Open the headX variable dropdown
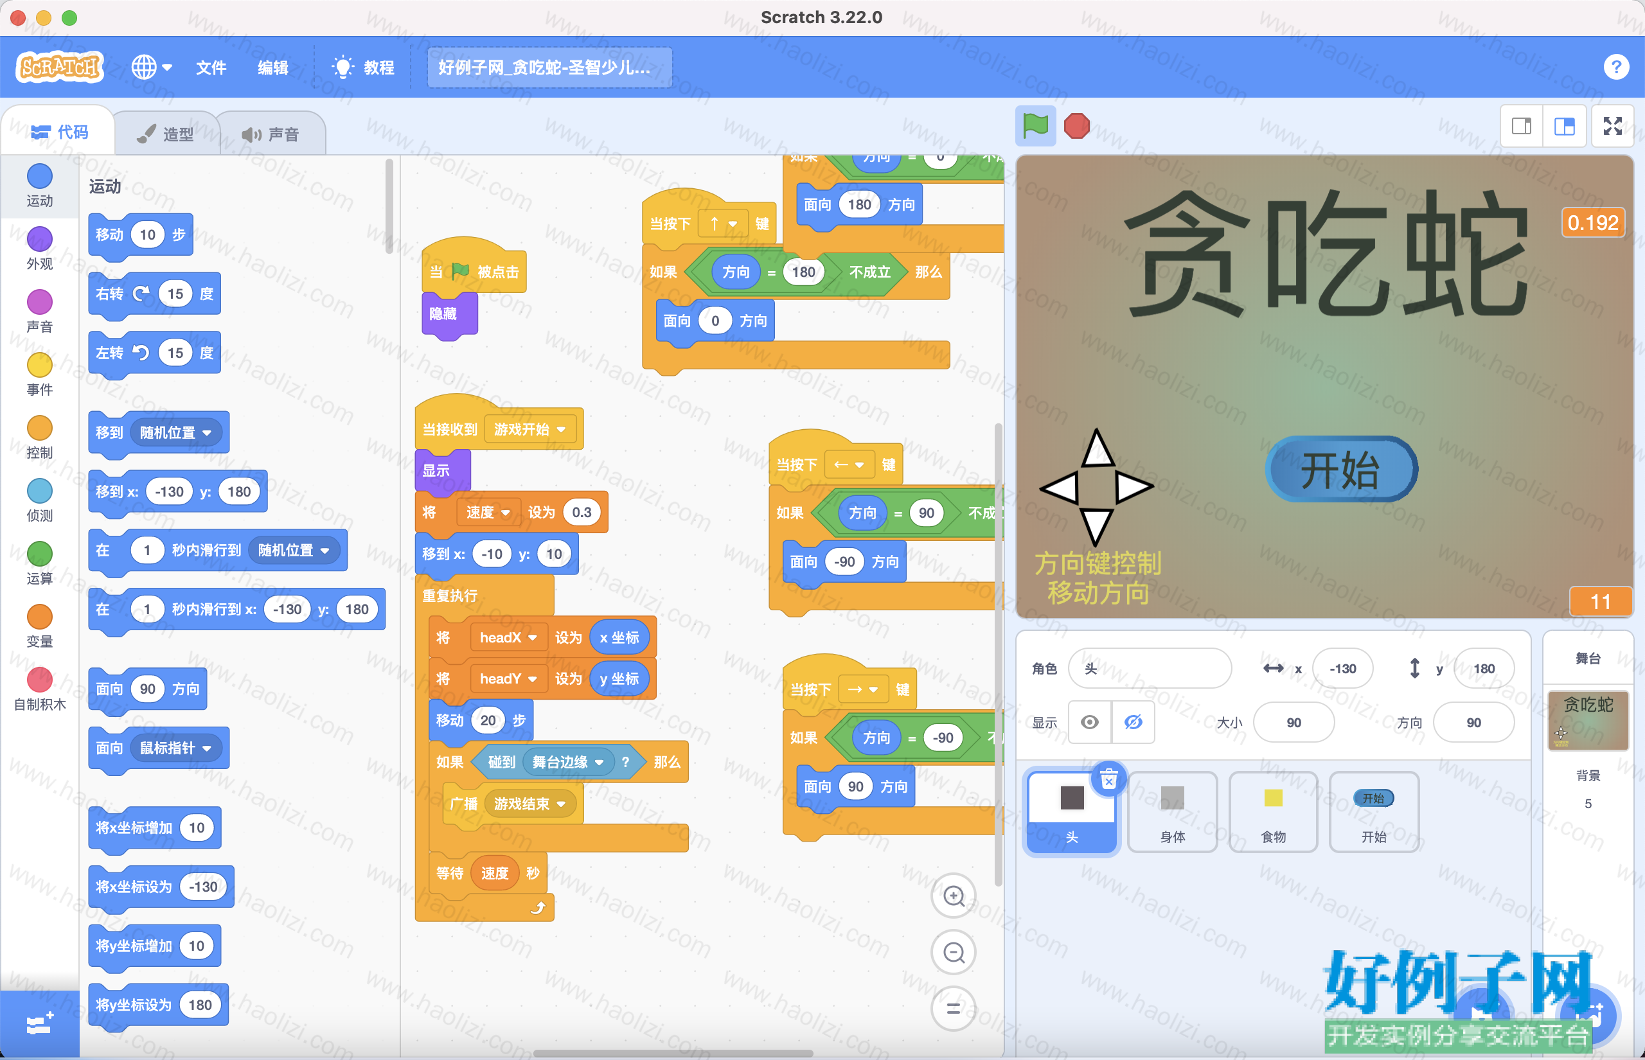The height and width of the screenshot is (1060, 1645). point(508,637)
